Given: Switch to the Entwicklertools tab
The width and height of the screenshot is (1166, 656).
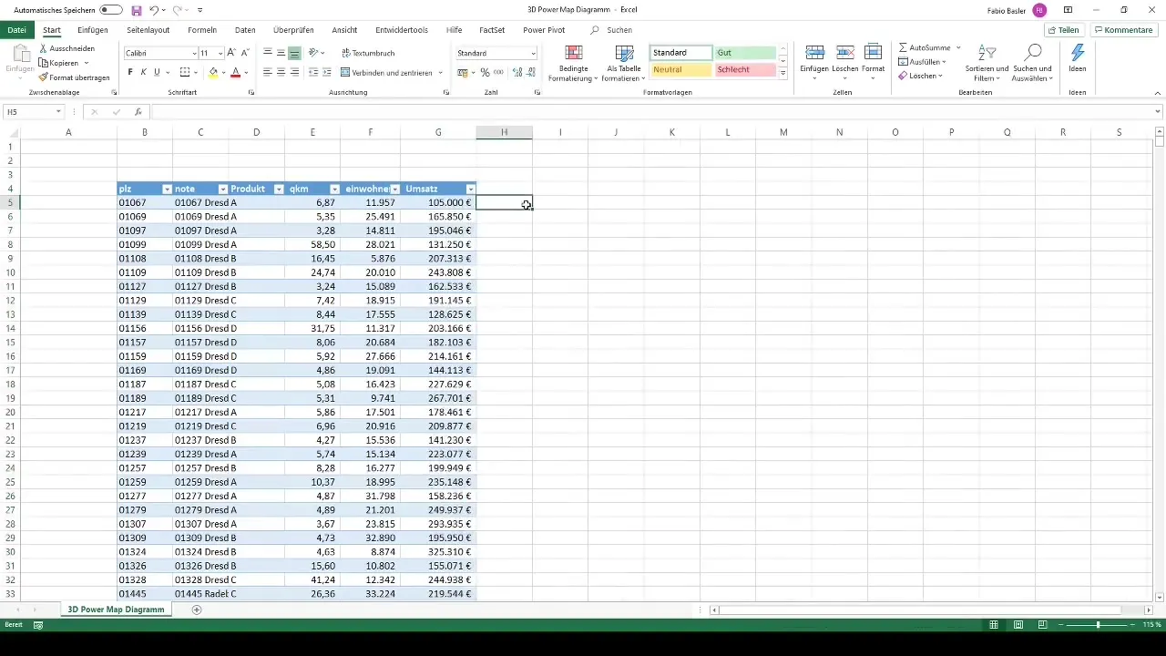Looking at the screenshot, I should [x=402, y=30].
